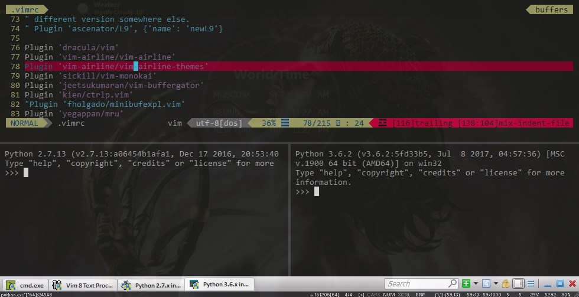Click line number 73 in the gutter

tap(15, 19)
